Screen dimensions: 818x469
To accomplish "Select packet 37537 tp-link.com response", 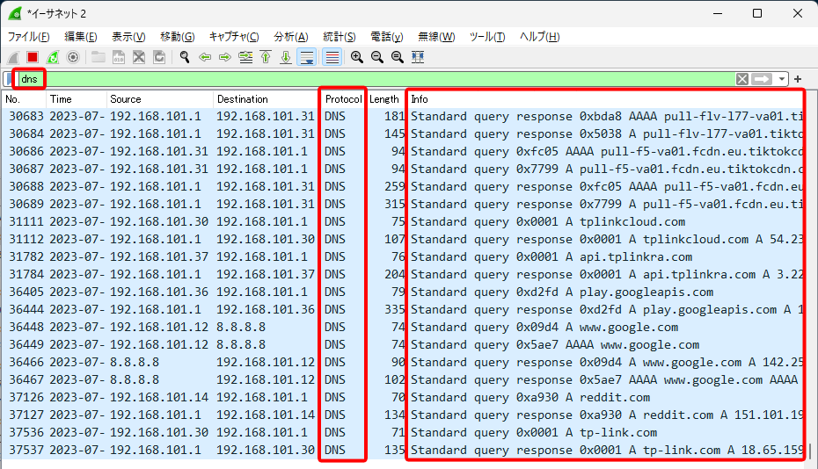I will [405, 450].
